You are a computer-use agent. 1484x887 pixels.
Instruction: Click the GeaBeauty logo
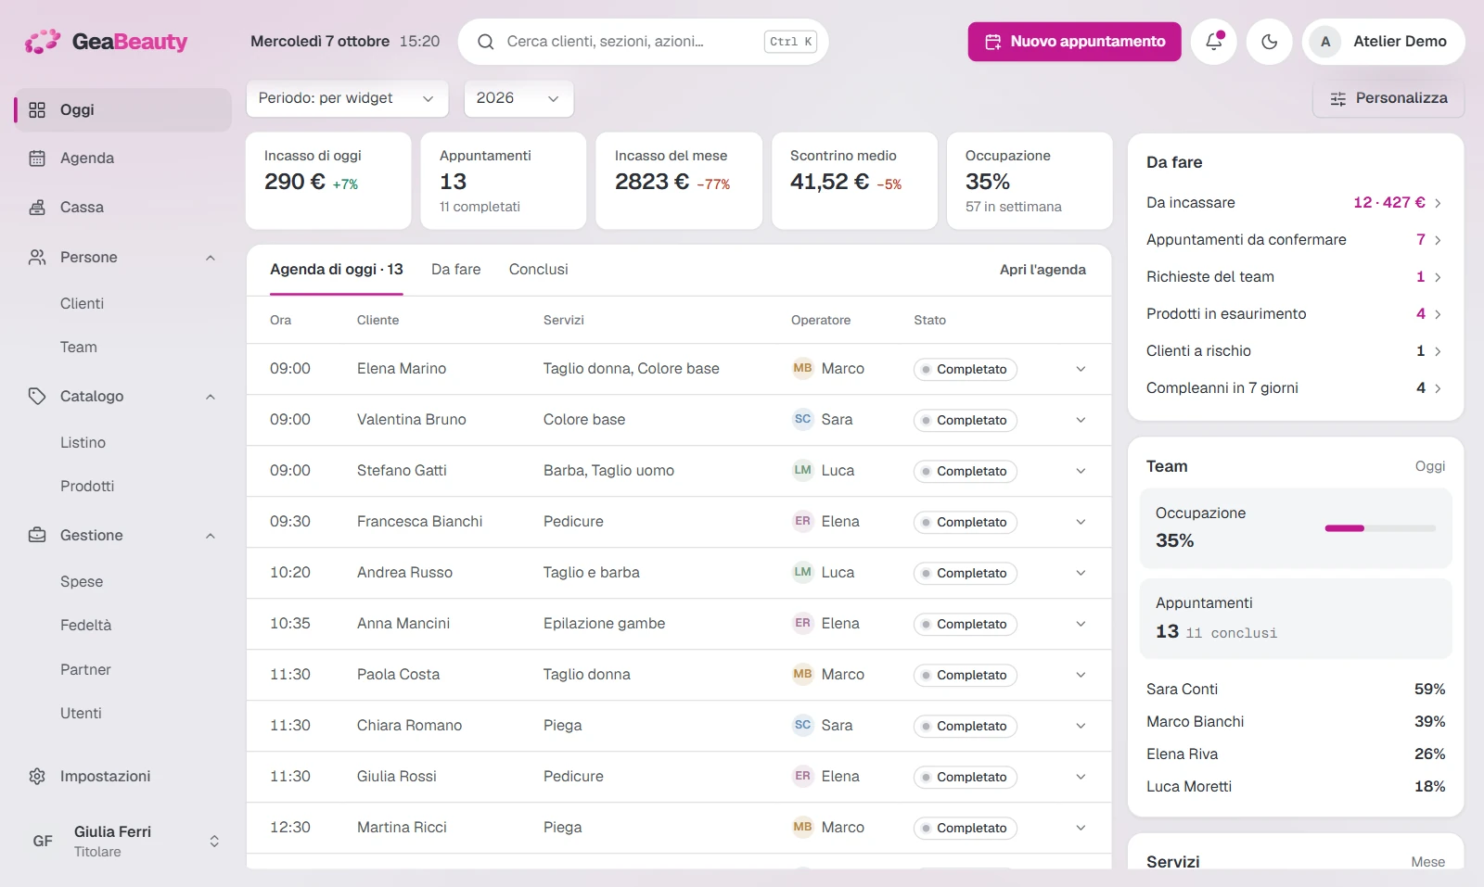[x=106, y=42]
